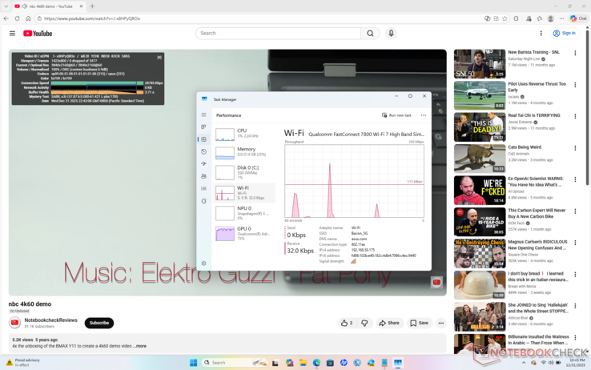Open the Edge profile avatar

pyautogui.click(x=551, y=18)
